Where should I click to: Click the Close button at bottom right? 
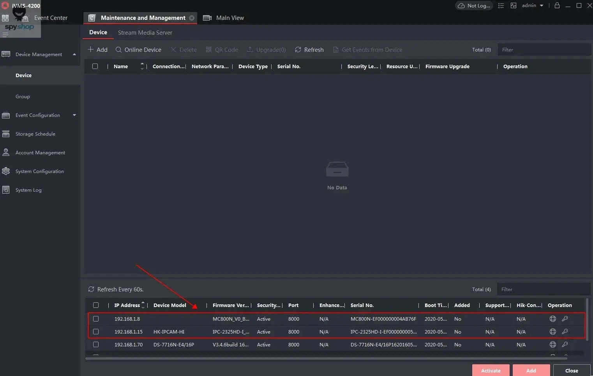point(571,371)
